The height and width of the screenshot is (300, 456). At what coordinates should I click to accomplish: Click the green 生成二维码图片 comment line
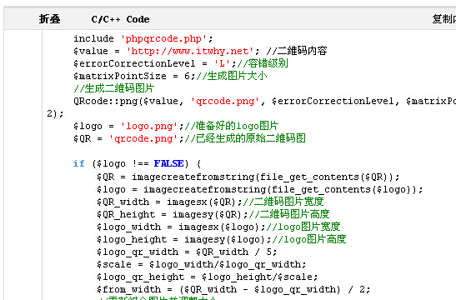point(114,88)
